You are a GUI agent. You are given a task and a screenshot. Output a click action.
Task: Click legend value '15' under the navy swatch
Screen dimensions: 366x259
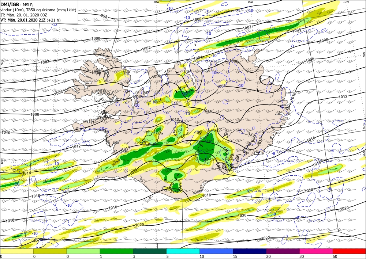pyautogui.click(x=235, y=257)
